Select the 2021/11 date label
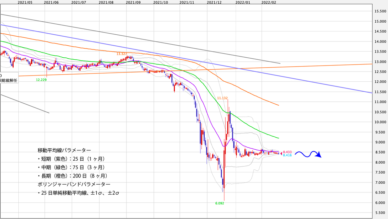 pos(187,2)
